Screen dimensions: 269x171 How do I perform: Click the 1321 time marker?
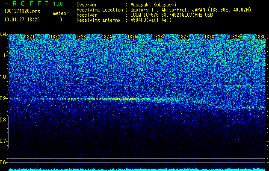[30, 37]
